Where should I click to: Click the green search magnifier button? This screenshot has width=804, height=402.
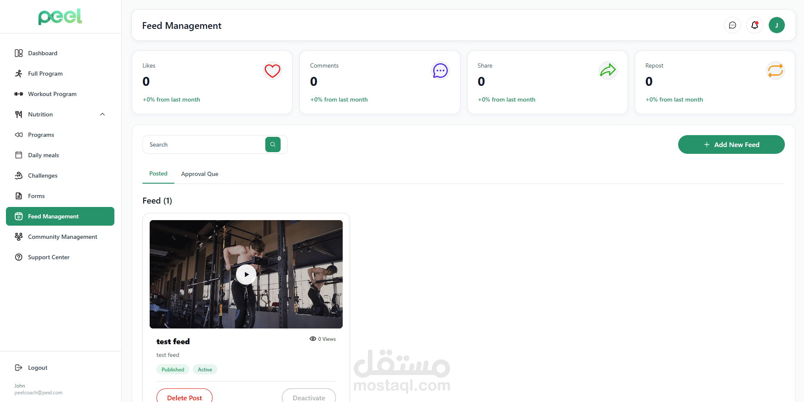pyautogui.click(x=273, y=144)
